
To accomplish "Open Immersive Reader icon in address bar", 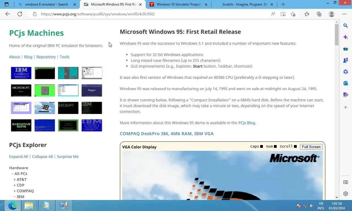I will 283,14.
